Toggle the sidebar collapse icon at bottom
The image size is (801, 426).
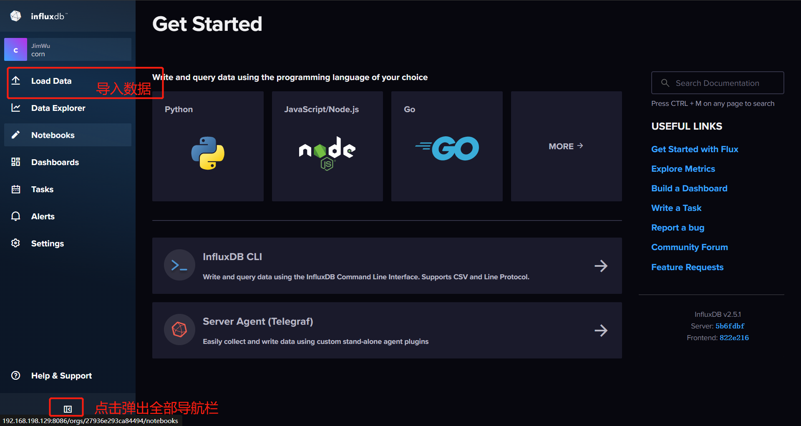pyautogui.click(x=68, y=409)
